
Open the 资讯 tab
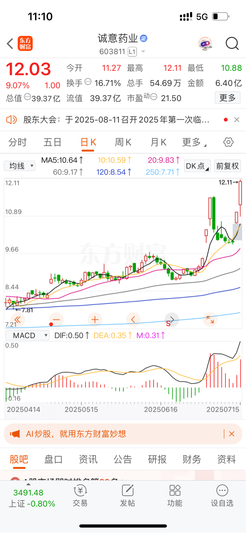click(x=88, y=459)
